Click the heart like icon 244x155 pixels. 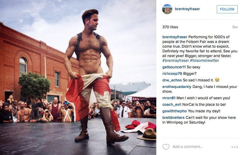pyautogui.click(x=166, y=147)
